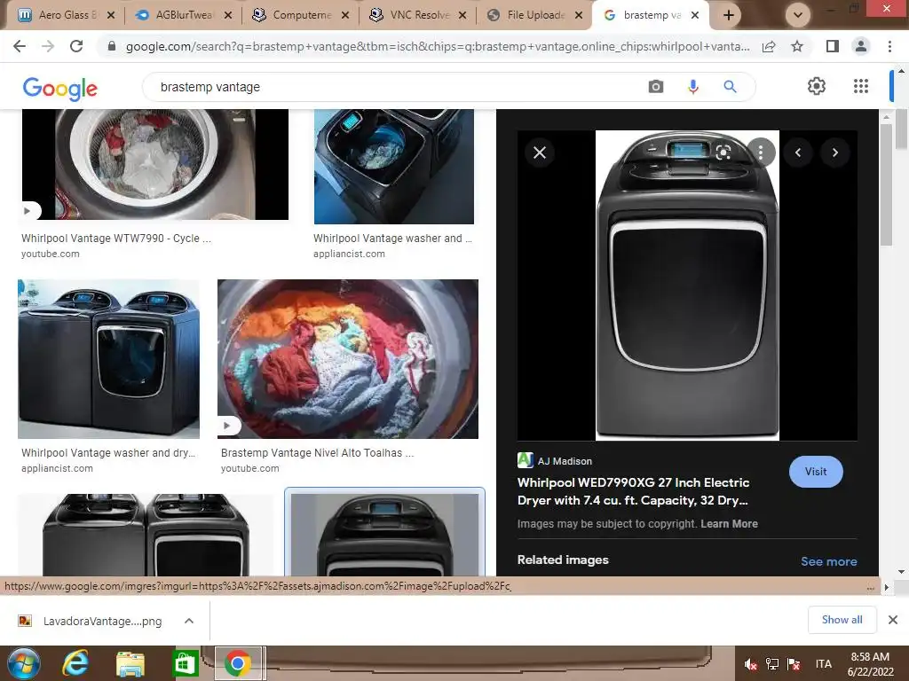Open a new browser tab

[x=729, y=15]
